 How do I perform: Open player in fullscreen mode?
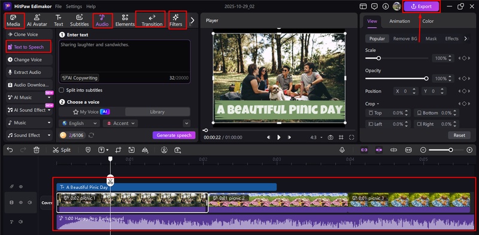[x=351, y=138]
